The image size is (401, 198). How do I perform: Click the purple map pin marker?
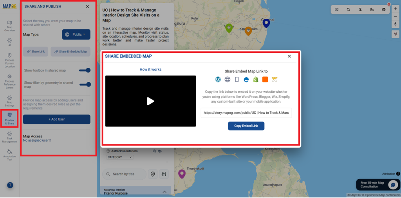(182, 174)
